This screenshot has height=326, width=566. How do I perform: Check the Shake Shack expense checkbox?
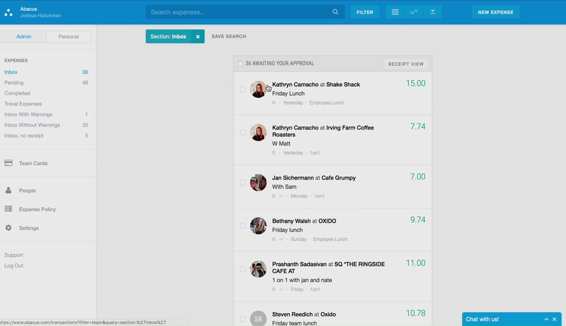[x=243, y=89]
